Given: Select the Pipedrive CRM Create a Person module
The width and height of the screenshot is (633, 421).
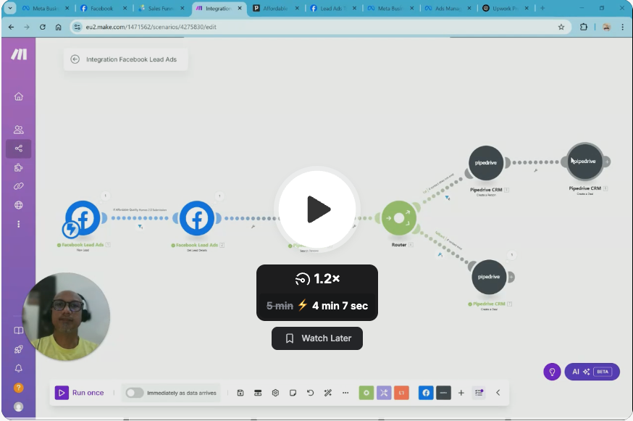Looking at the screenshot, I should point(486,163).
